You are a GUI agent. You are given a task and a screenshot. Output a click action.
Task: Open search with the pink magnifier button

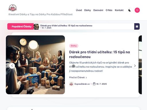pyautogui.click(x=137, y=10)
